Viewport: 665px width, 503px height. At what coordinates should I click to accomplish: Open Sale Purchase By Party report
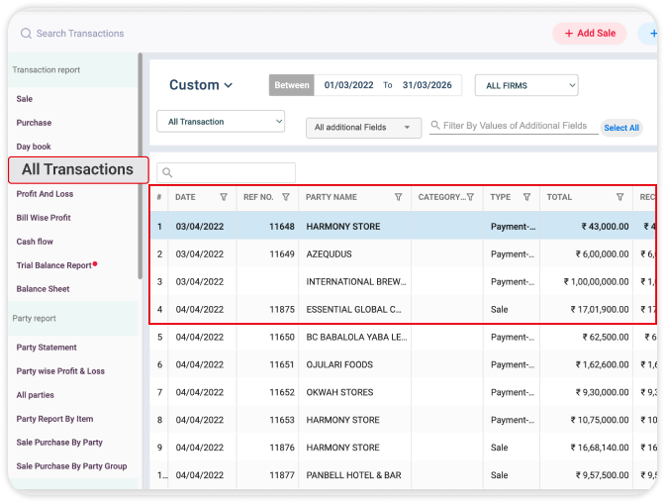(x=59, y=443)
